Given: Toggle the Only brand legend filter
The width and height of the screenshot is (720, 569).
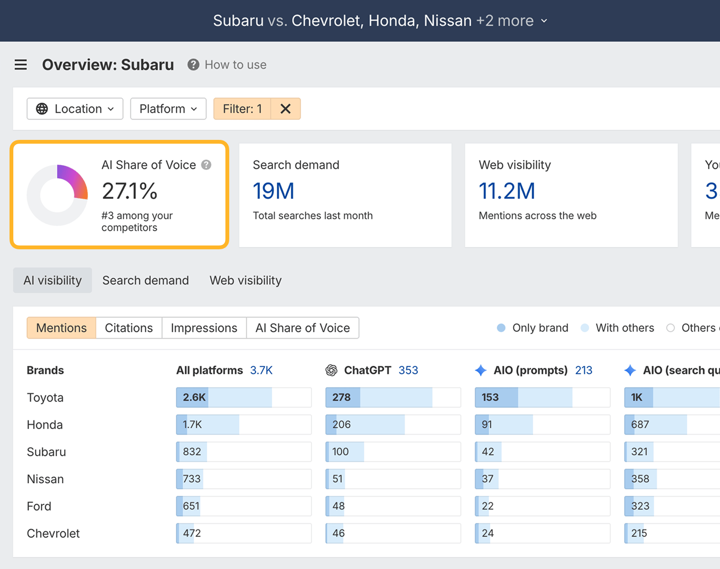Looking at the screenshot, I should pos(533,328).
